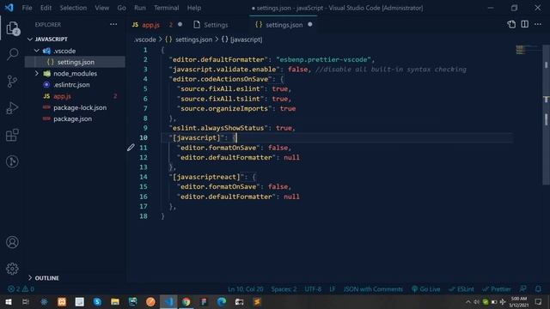Open the Run menu
Viewport: 550px width, 309px height.
139,8
